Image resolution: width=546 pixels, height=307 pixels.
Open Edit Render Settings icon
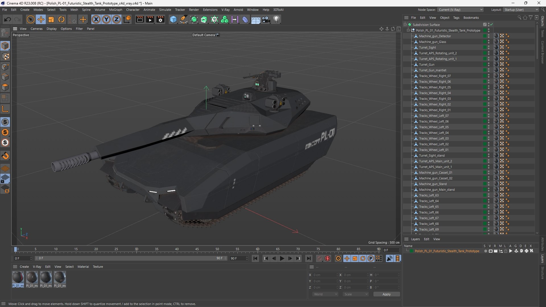[160, 19]
